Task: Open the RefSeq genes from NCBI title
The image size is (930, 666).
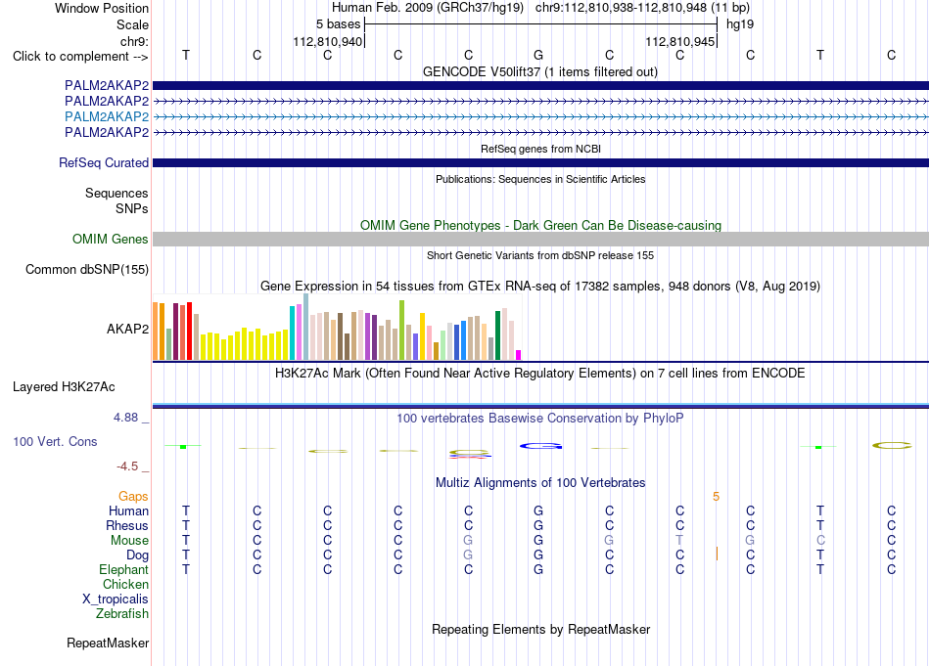Action: 540,149
